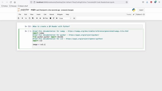162x91 pixels.
Task: Click the shield tracking protection icon
Action: click(31, 2)
